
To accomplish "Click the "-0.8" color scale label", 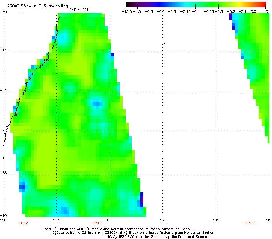I will 149,12.
